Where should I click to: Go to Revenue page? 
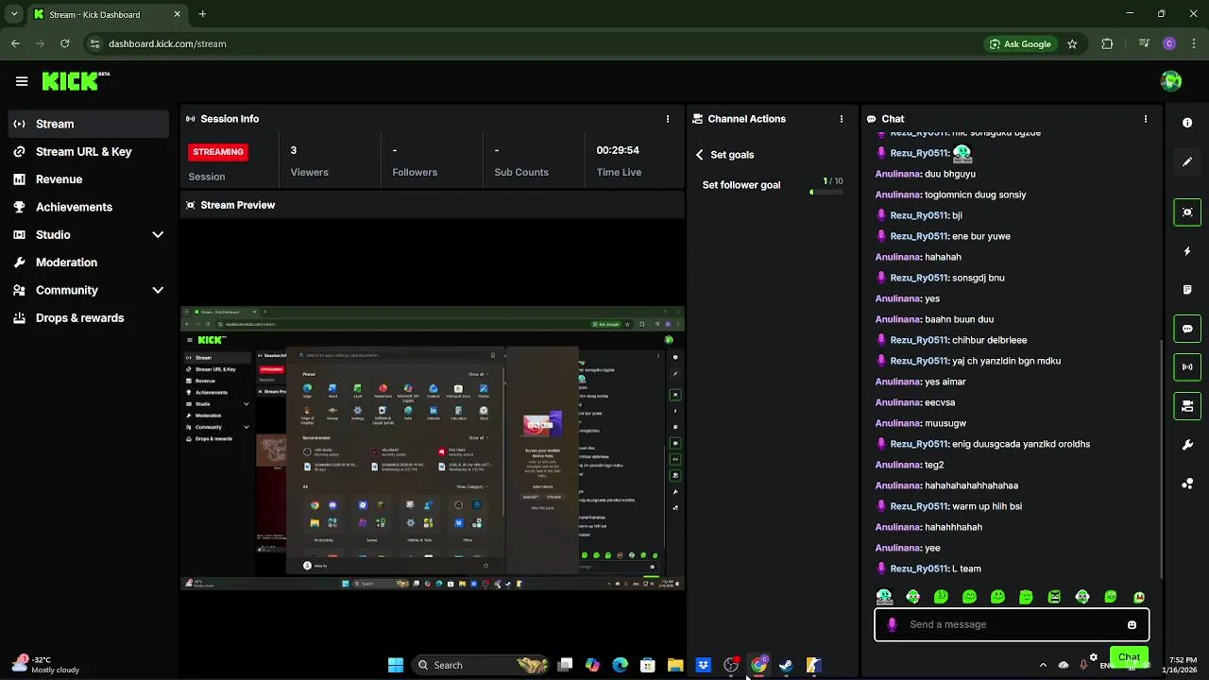point(89,179)
